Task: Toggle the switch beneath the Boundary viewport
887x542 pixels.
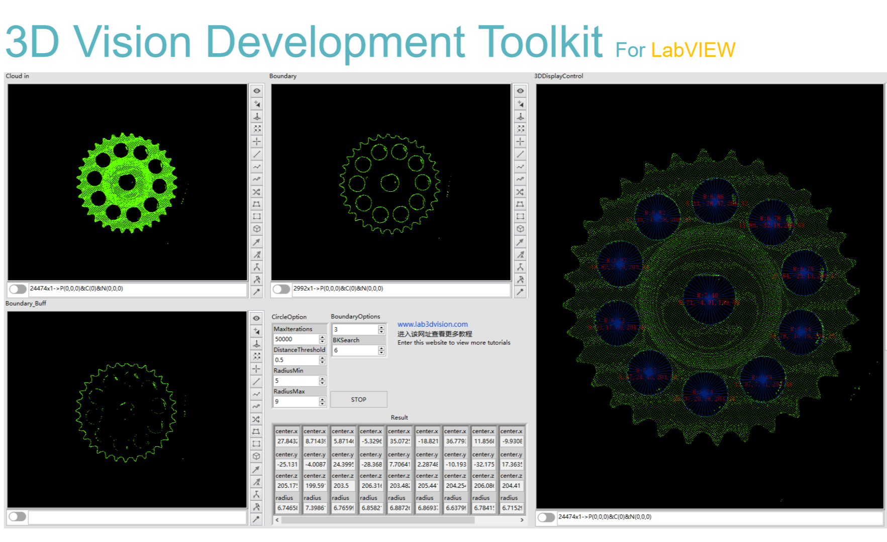Action: click(x=281, y=289)
